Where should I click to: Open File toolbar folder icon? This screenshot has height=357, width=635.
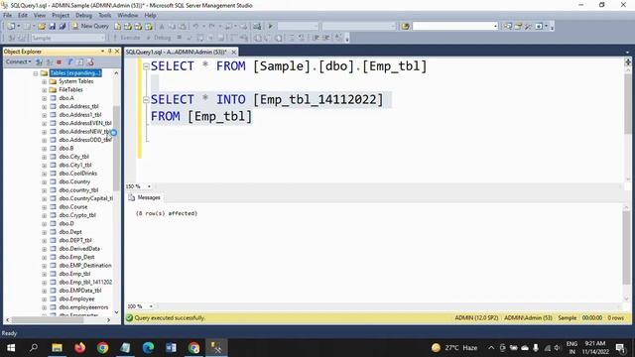42,27
